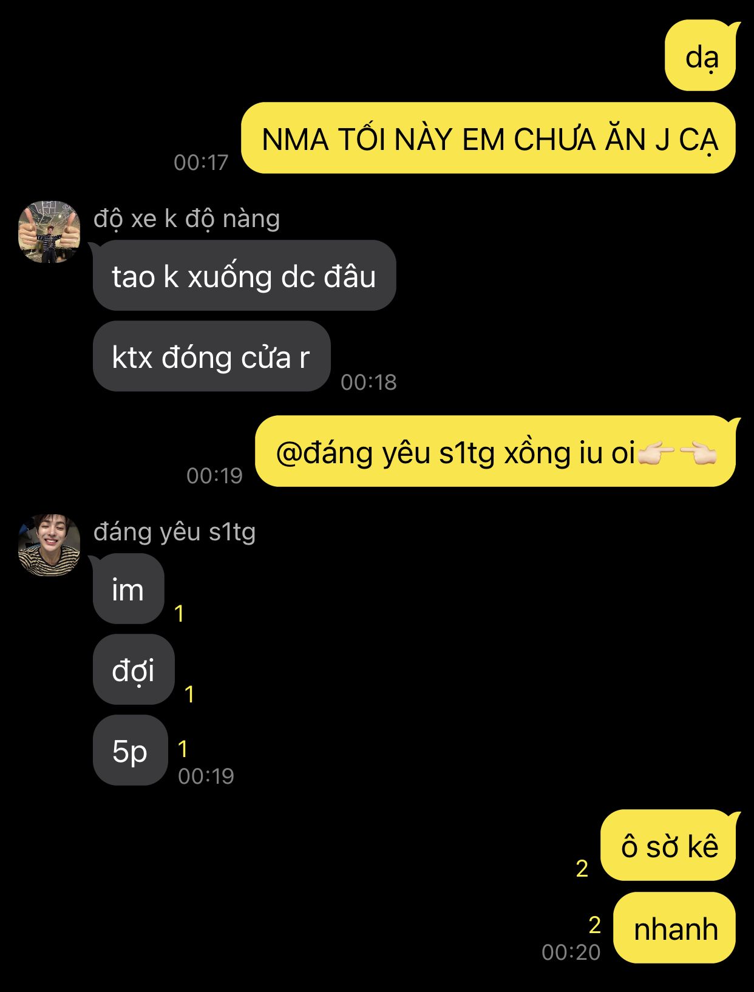The width and height of the screenshot is (754, 992).
Task: Tap the sender name 'đáng yêu s1tg'
Action: [x=175, y=532]
